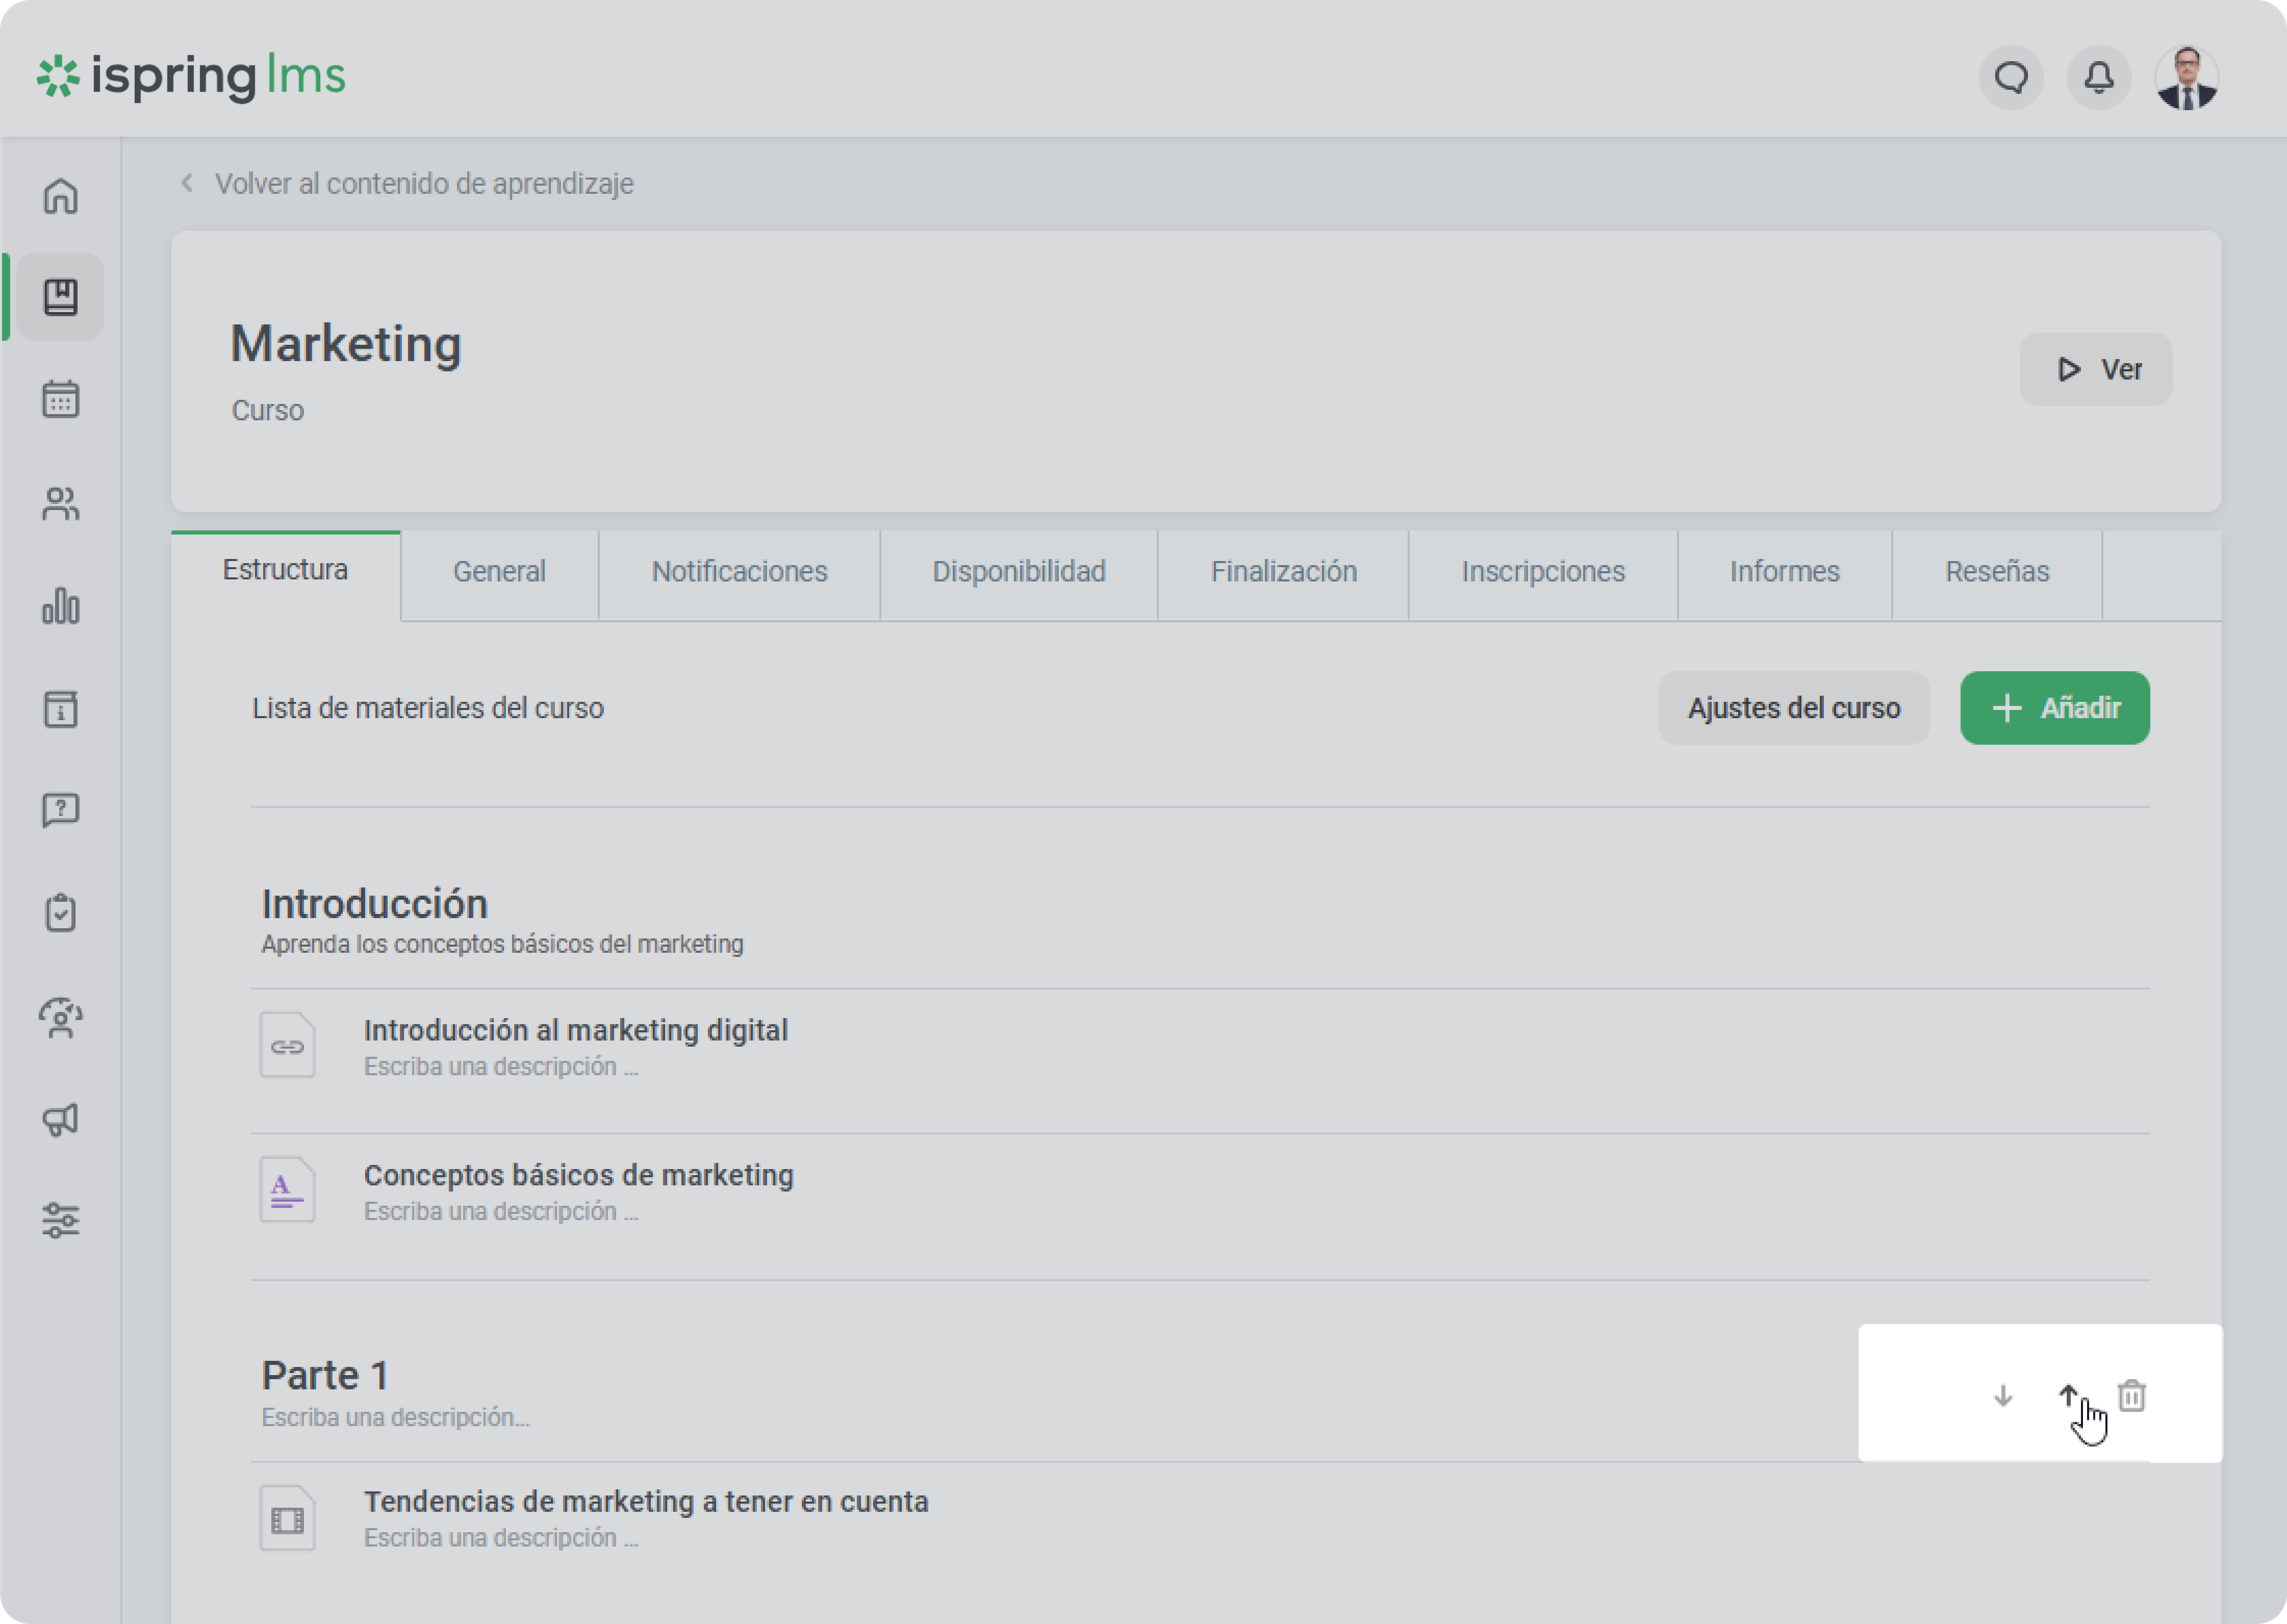
Task: Select the Inscripciones tab
Action: (1542, 571)
